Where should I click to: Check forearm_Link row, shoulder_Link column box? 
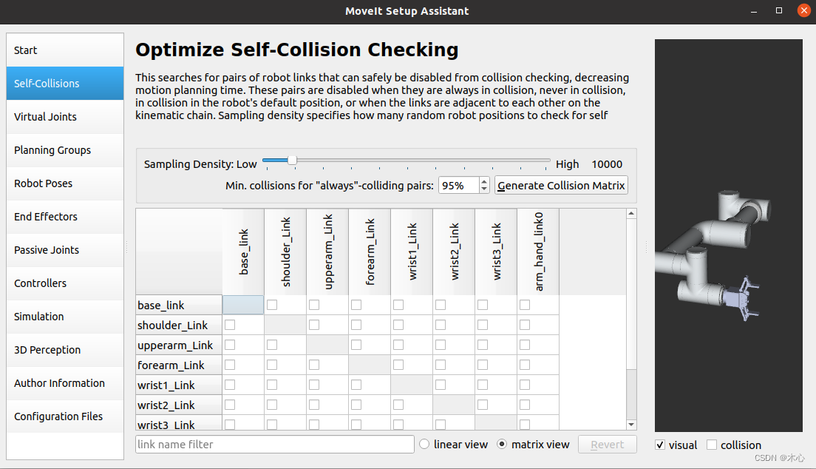click(x=272, y=365)
